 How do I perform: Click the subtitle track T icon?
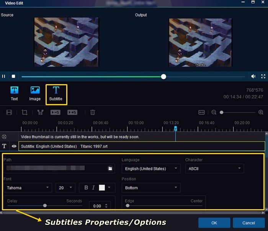(x=4, y=146)
